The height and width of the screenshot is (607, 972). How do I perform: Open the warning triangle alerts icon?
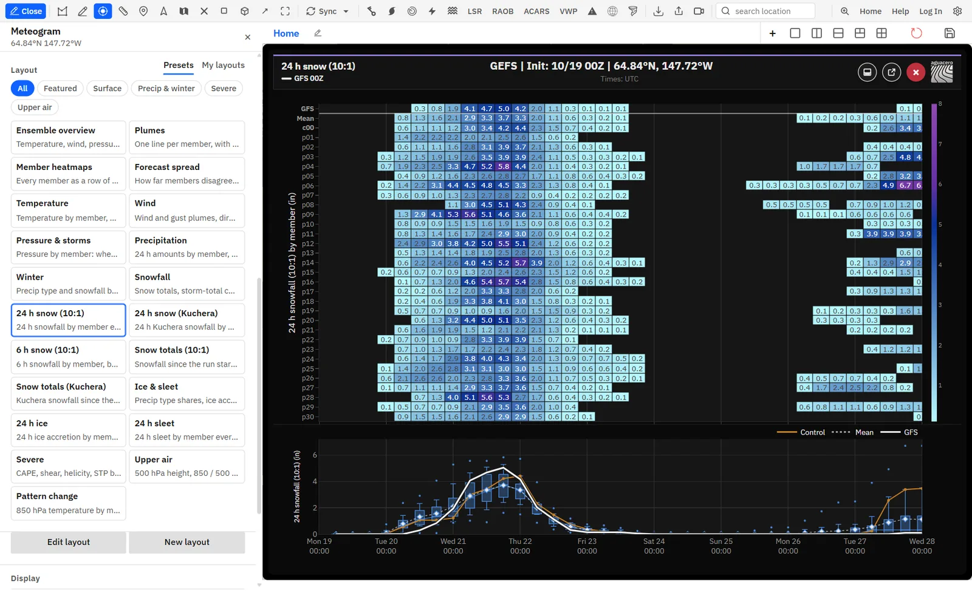point(592,11)
